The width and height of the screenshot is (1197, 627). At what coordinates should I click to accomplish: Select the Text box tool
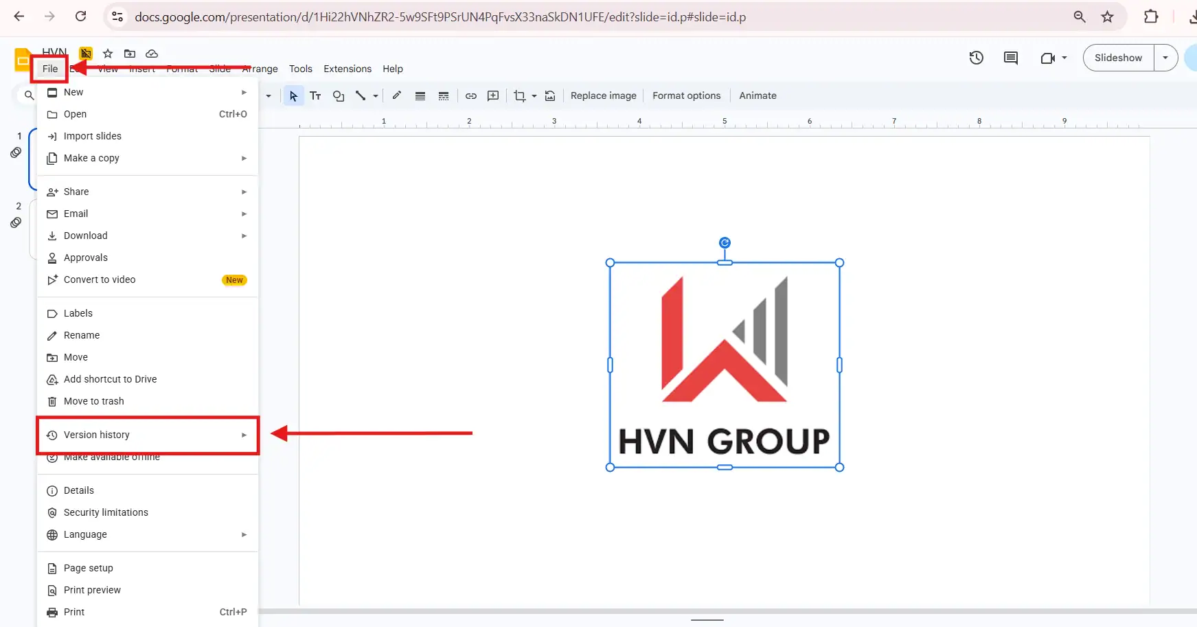[315, 95]
